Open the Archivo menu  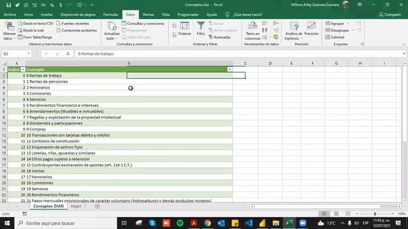point(10,15)
